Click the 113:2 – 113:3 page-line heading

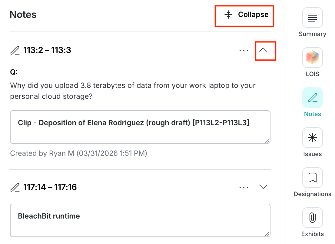click(47, 50)
